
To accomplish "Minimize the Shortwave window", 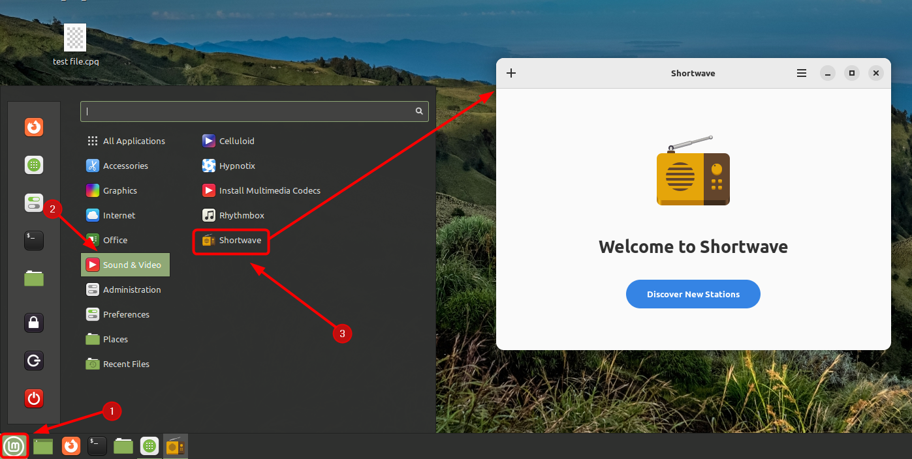I will coord(828,73).
